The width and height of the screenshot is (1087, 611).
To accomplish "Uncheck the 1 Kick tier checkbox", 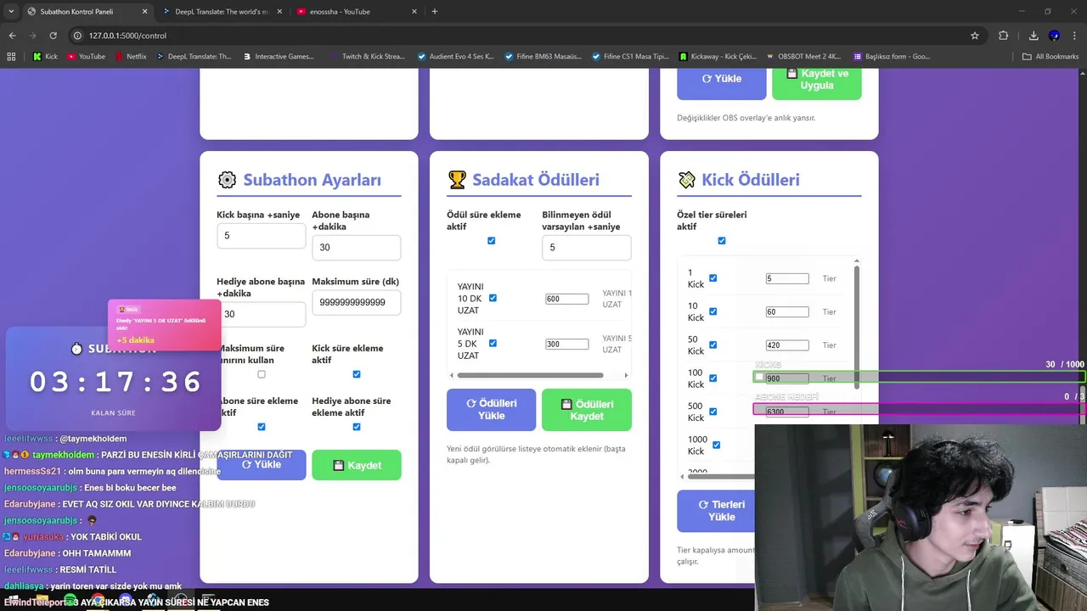I will click(712, 278).
